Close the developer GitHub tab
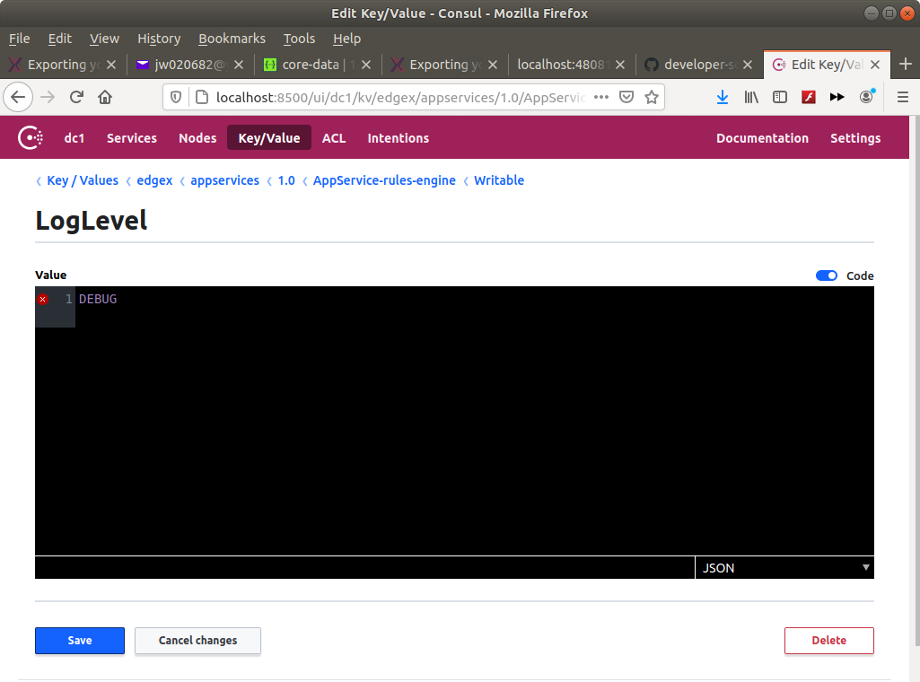This screenshot has width=920, height=682. point(748,65)
